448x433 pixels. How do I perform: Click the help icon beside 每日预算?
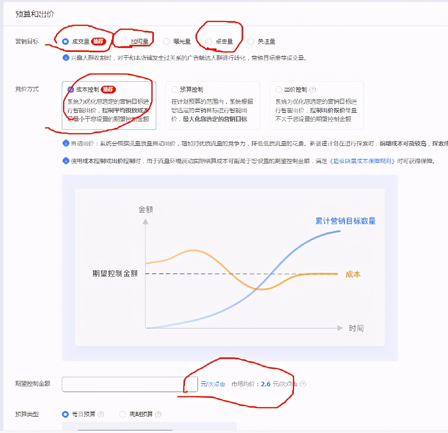[x=101, y=414]
